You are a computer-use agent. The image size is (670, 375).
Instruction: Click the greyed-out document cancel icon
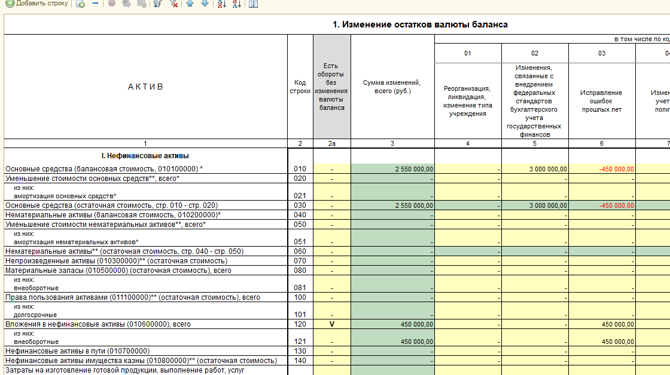point(142,4)
